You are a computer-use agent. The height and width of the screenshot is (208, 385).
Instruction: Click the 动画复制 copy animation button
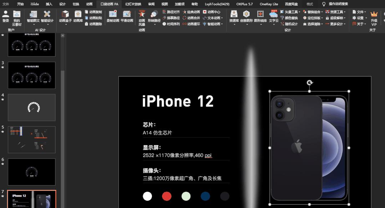click(x=93, y=12)
